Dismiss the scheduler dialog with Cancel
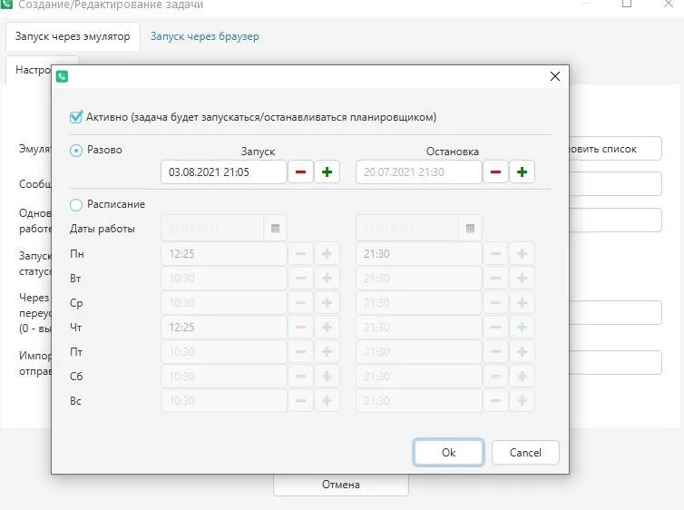Image resolution: width=684 pixels, height=510 pixels. [x=525, y=453]
